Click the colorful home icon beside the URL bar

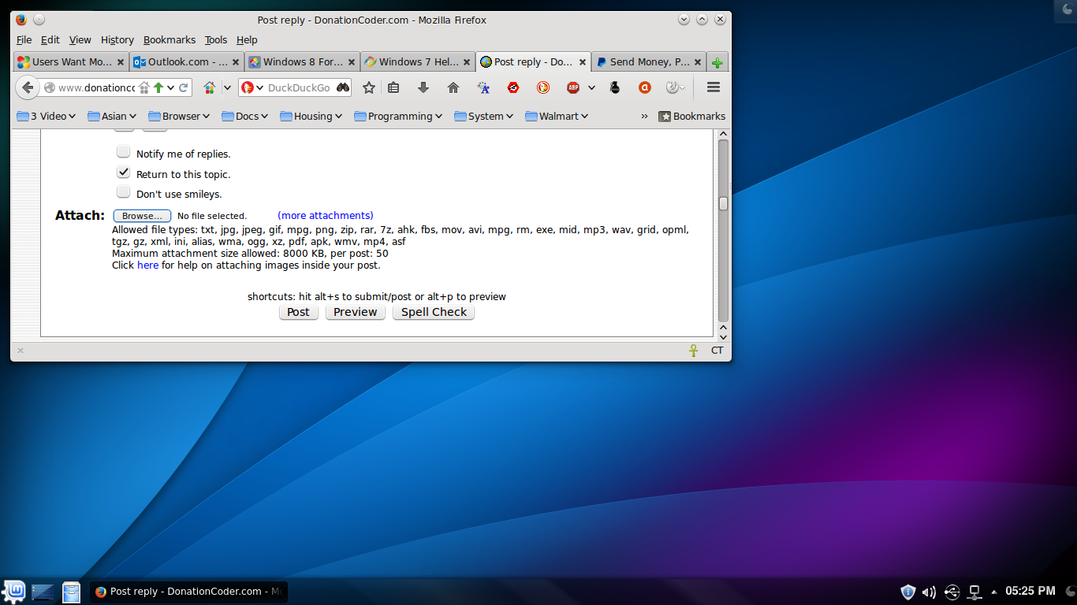coord(210,87)
